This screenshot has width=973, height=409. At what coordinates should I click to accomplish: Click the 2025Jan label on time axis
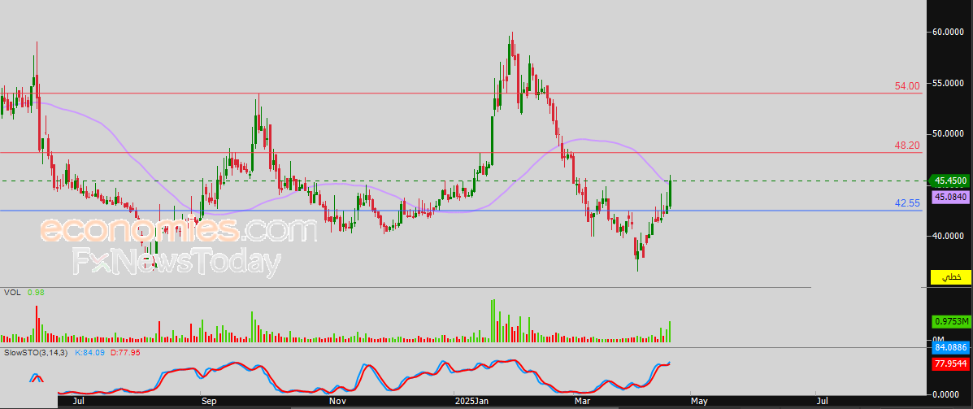tap(473, 402)
